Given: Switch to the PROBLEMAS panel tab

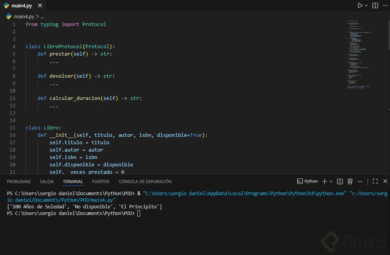Looking at the screenshot, I should pyautogui.click(x=19, y=182).
